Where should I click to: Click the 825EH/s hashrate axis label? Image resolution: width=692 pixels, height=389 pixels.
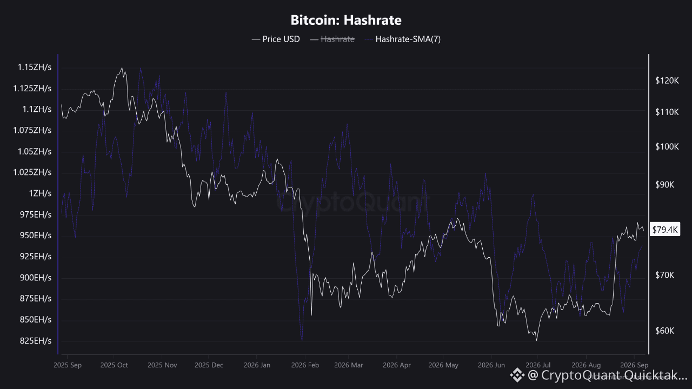[36, 341]
